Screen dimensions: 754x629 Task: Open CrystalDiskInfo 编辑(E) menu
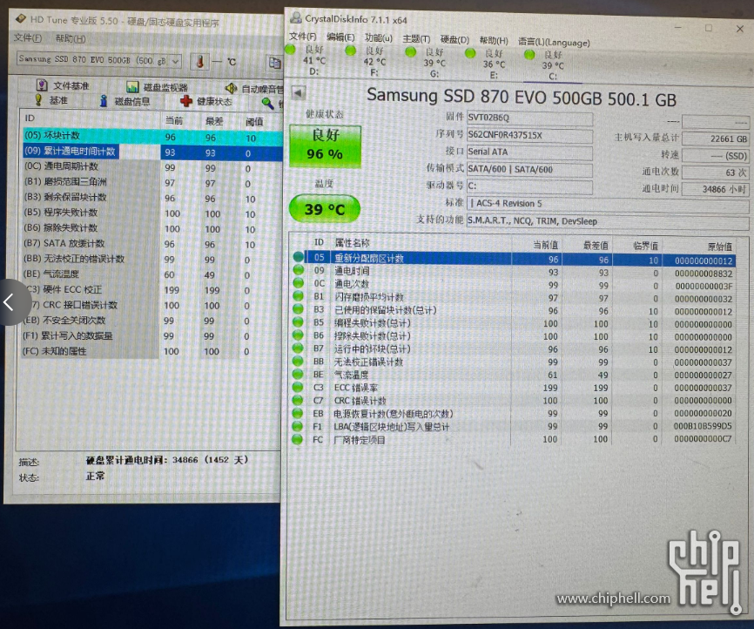click(340, 37)
